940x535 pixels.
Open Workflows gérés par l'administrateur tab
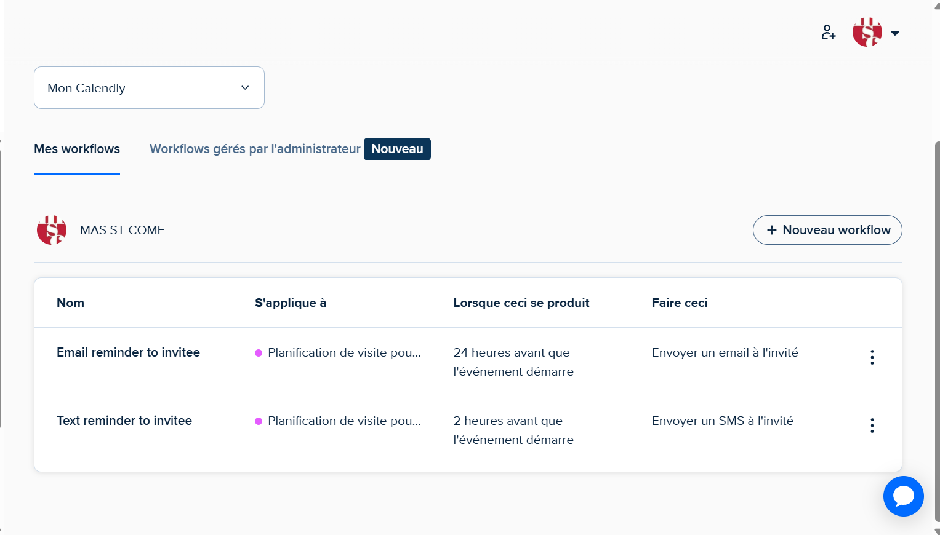(x=255, y=149)
